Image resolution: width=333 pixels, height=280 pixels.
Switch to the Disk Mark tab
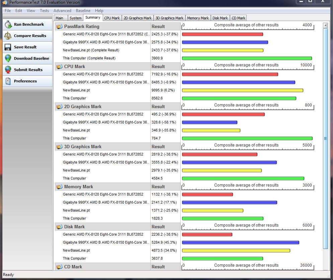point(220,18)
